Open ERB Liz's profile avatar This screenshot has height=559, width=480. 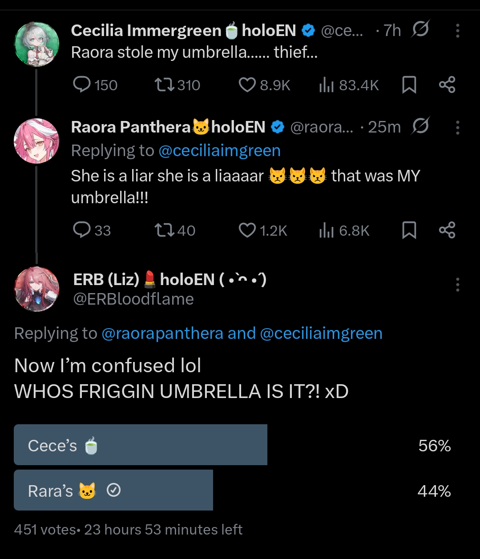(36, 289)
